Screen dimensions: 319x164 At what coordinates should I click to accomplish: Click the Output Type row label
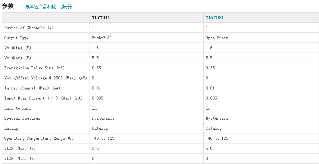(16, 38)
